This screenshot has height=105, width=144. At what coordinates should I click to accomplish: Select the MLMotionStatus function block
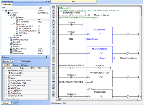[100, 55]
